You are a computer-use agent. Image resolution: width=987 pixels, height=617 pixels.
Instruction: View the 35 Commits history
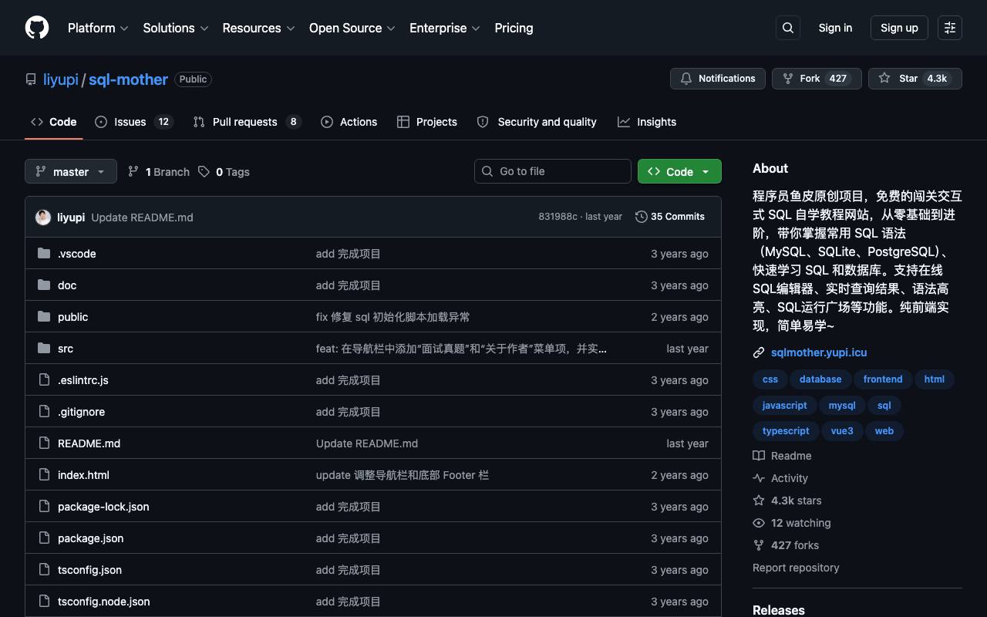[670, 217]
